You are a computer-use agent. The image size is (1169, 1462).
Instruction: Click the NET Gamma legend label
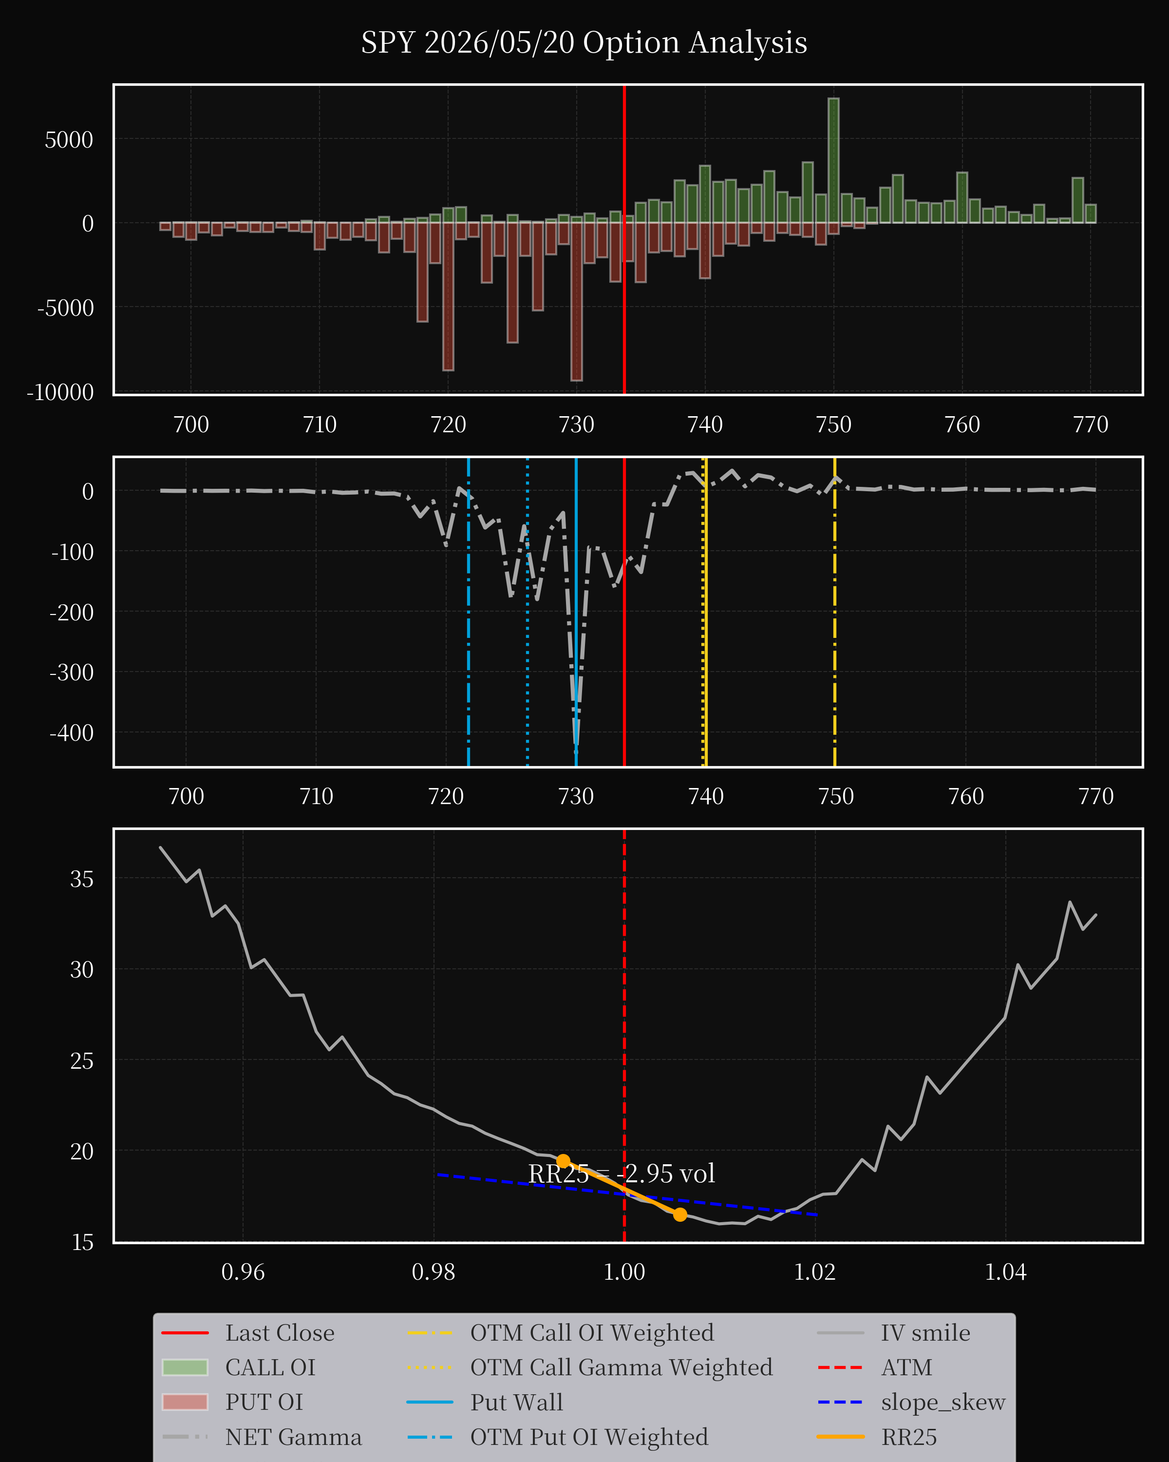coord(293,1437)
